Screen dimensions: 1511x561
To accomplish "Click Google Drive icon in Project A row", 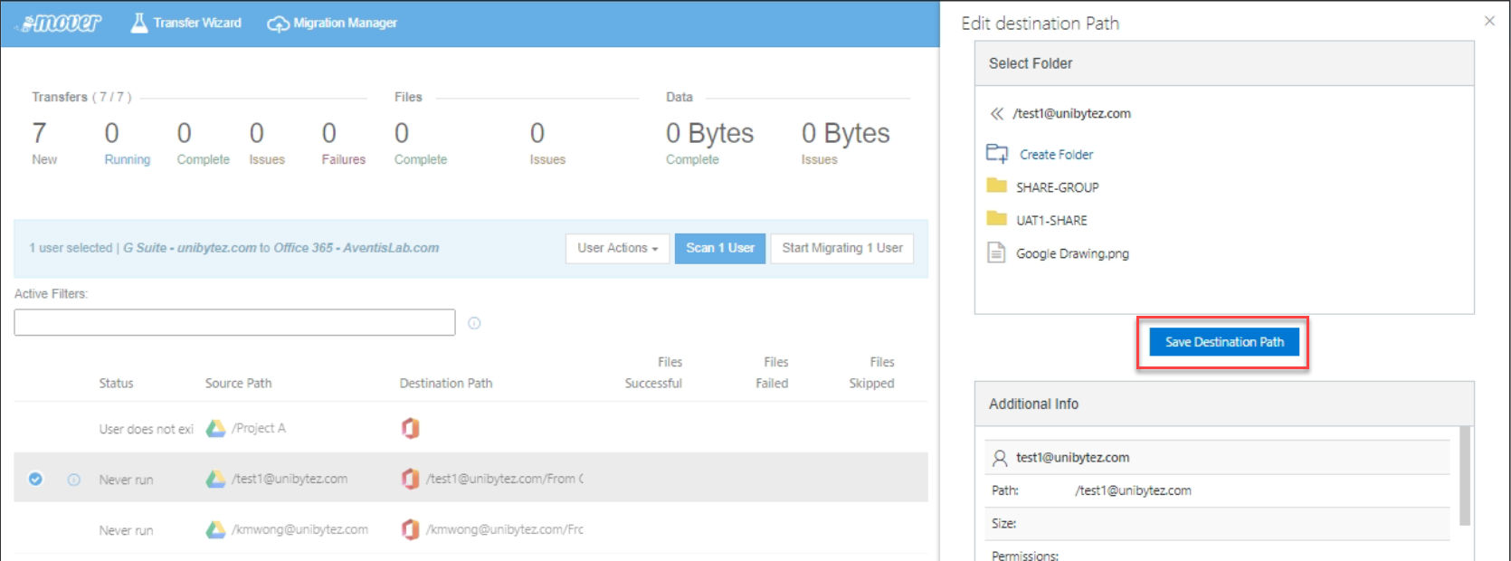I will pos(215,428).
